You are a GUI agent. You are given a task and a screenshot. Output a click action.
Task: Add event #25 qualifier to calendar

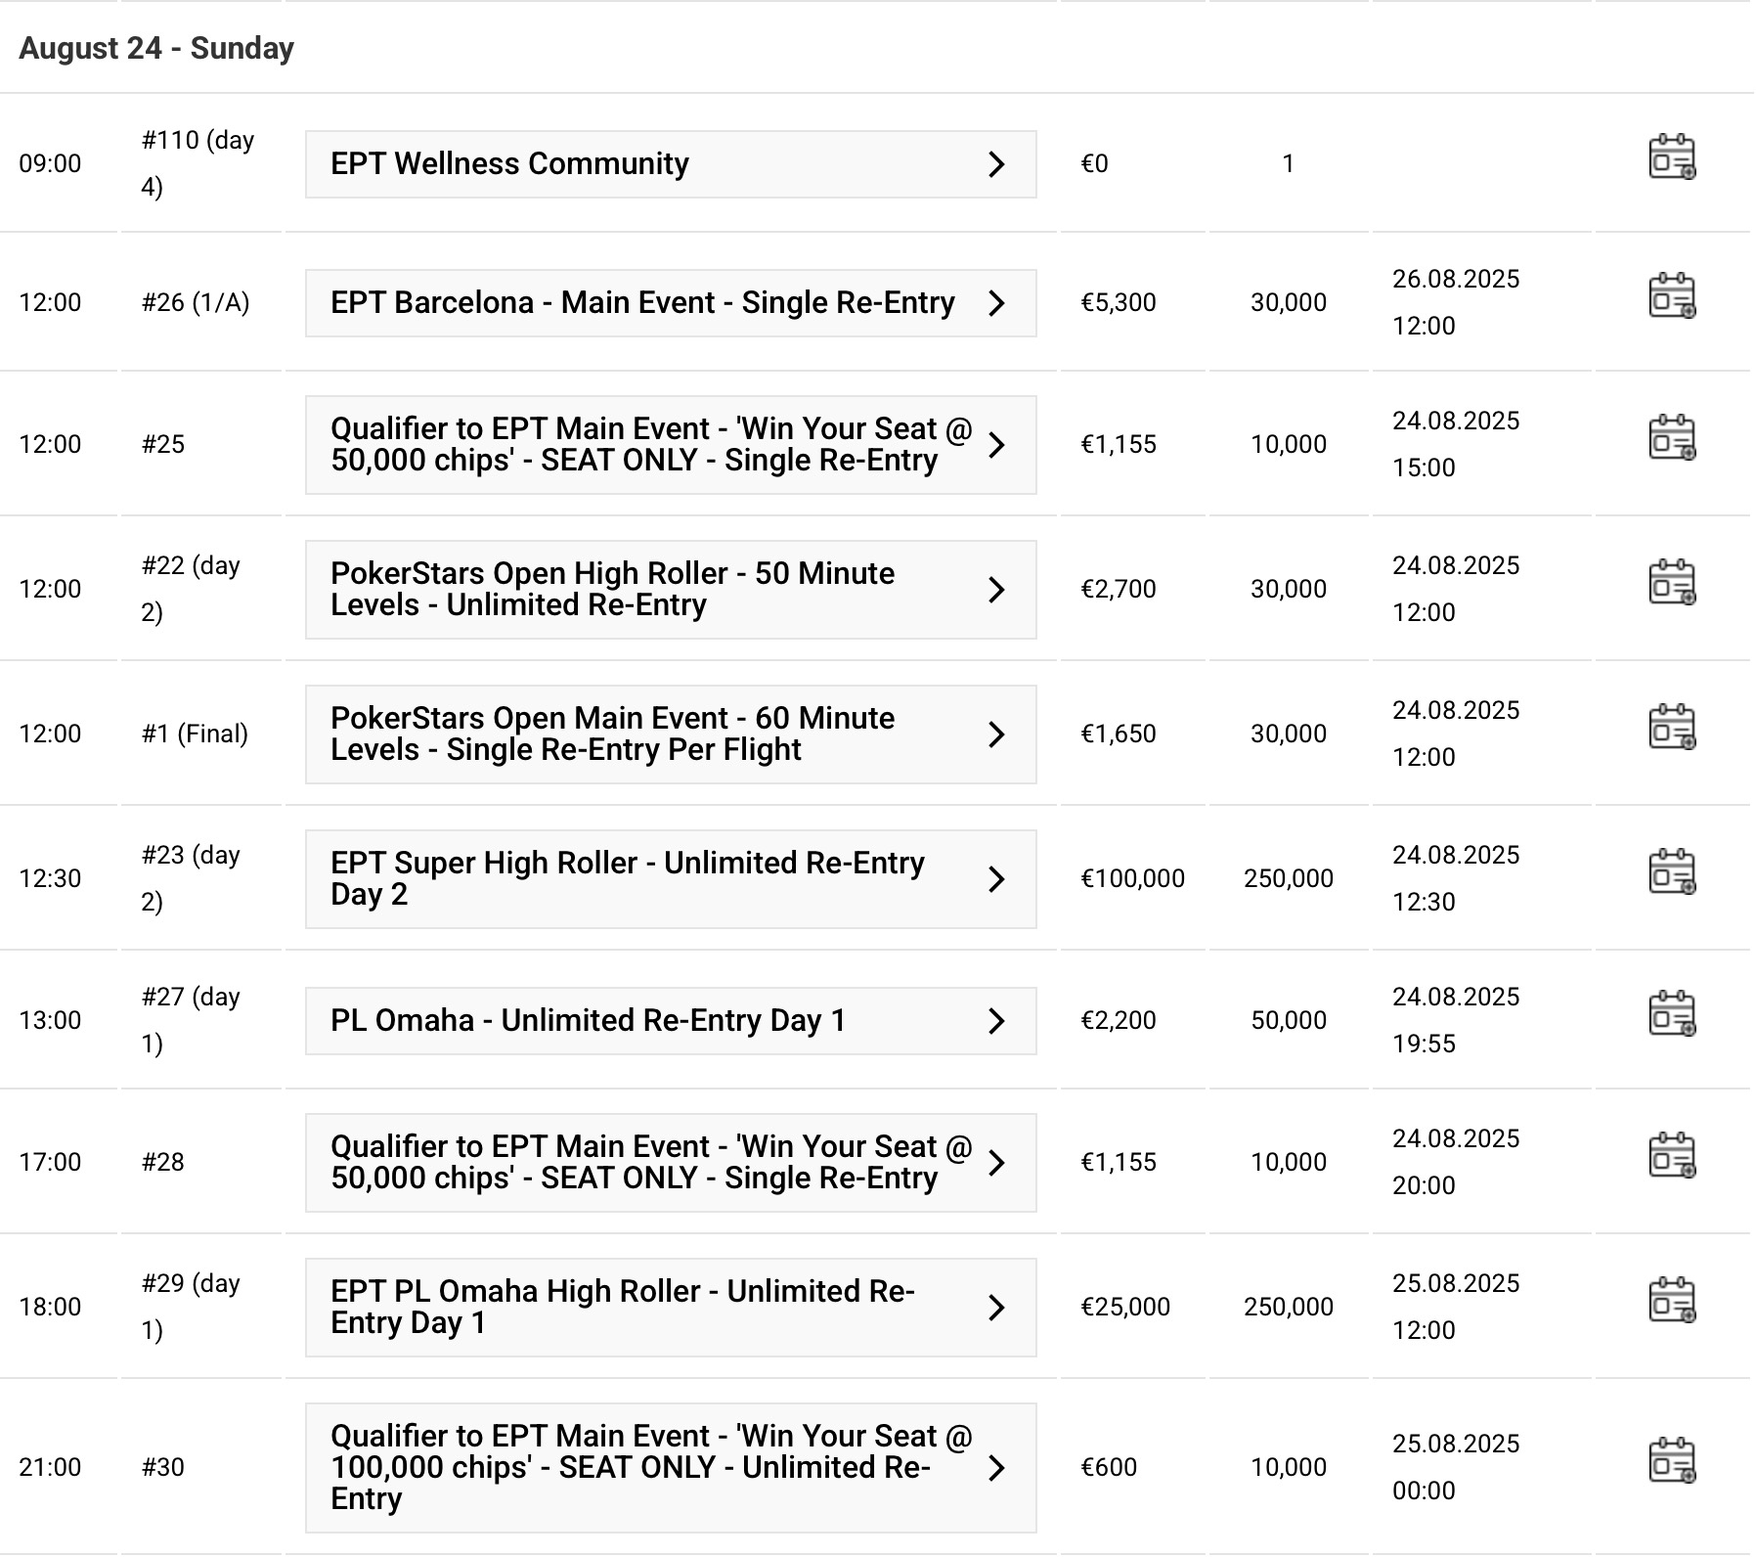click(x=1672, y=438)
